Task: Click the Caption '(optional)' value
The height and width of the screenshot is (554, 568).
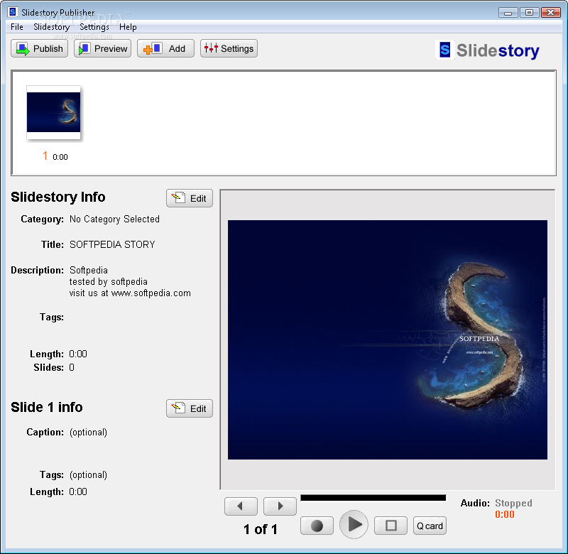Action: [88, 433]
